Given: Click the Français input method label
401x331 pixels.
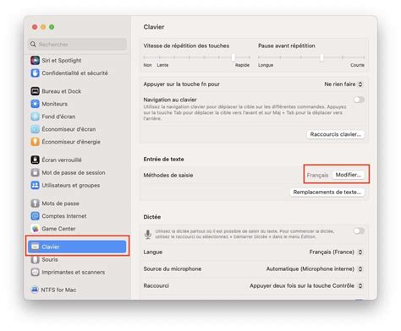Looking at the screenshot, I should (x=317, y=175).
